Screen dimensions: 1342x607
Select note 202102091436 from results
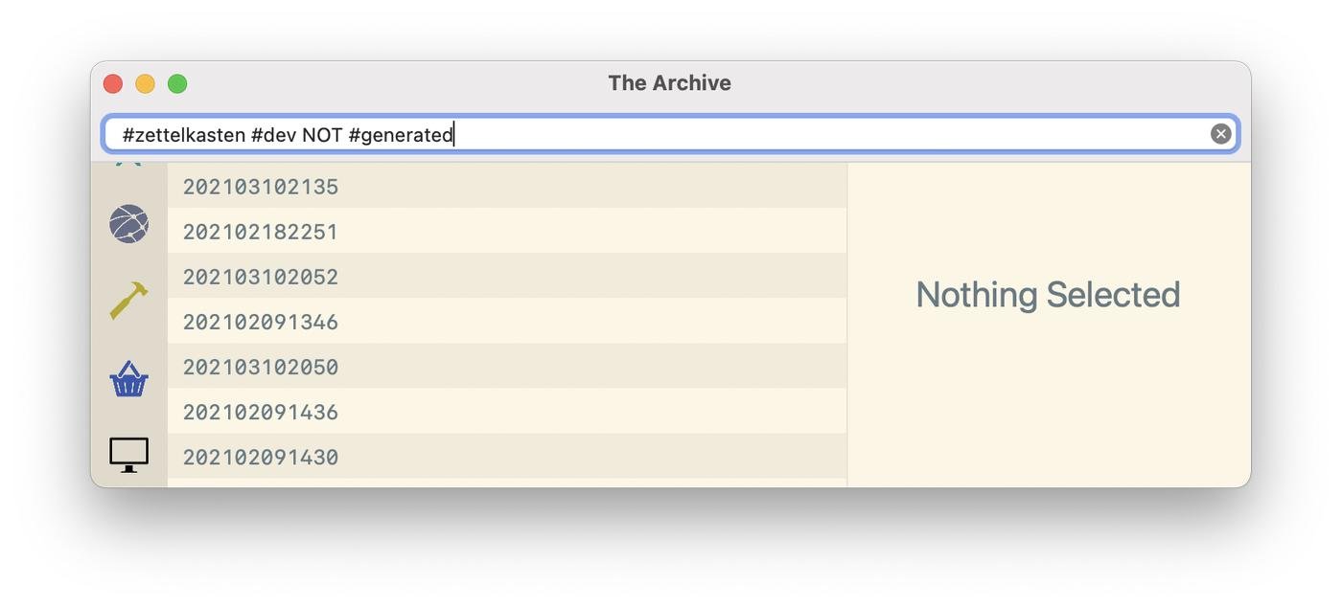click(x=261, y=412)
